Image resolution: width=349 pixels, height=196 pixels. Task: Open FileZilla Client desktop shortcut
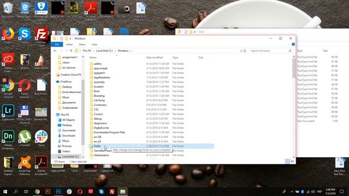click(x=41, y=36)
